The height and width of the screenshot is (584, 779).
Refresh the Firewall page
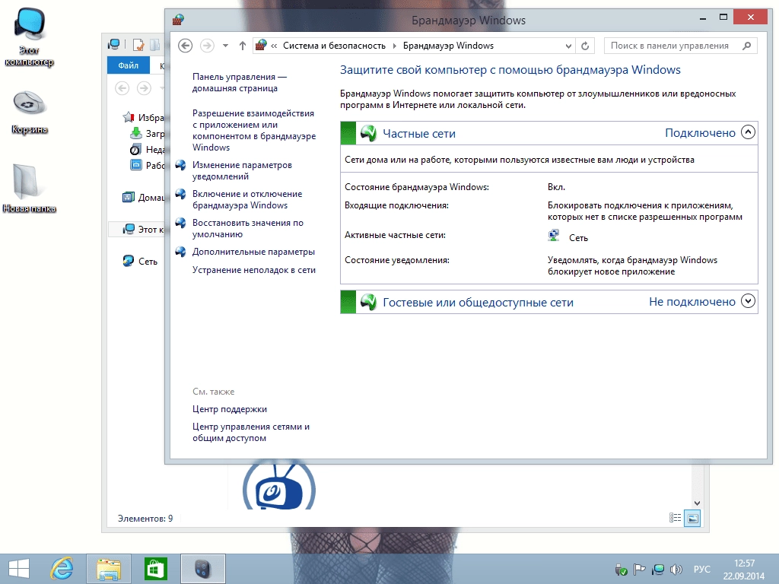(585, 46)
